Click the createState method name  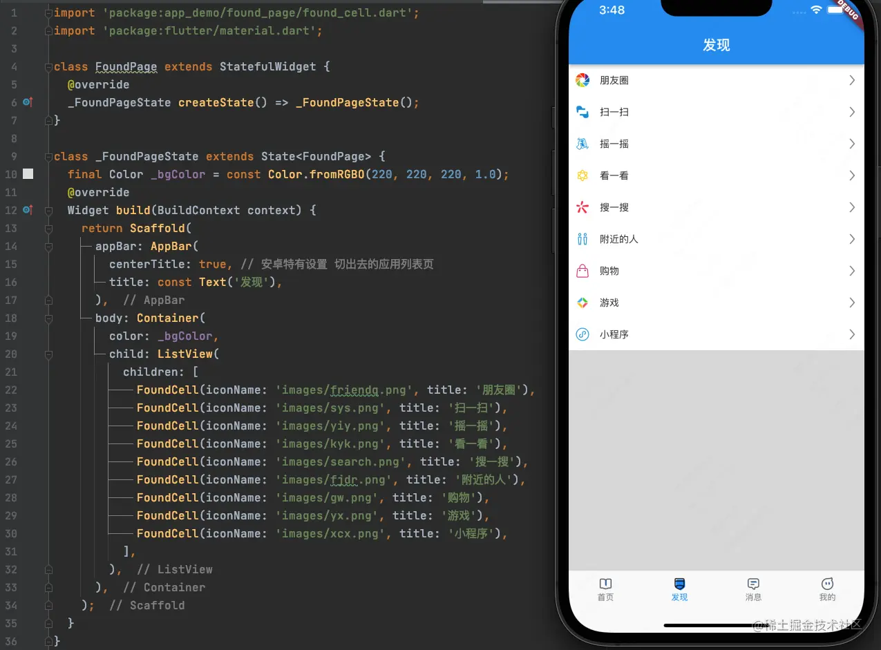pyautogui.click(x=216, y=102)
